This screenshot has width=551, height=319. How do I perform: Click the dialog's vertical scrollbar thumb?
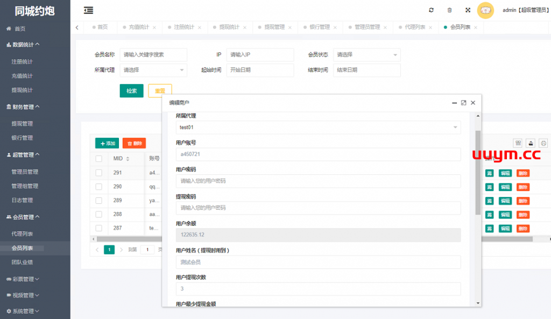pyautogui.click(x=478, y=172)
